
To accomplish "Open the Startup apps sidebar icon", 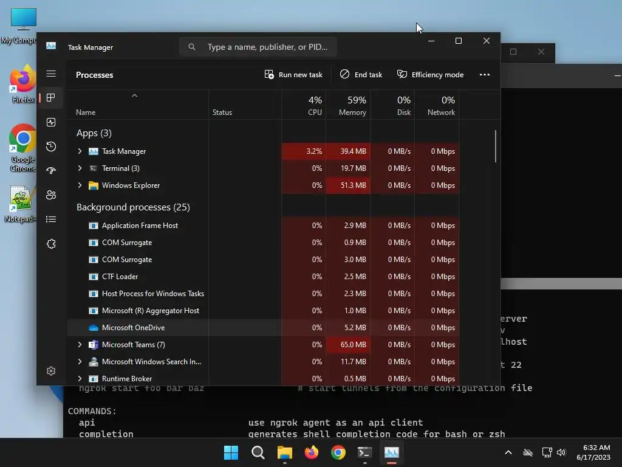I will pyautogui.click(x=51, y=171).
